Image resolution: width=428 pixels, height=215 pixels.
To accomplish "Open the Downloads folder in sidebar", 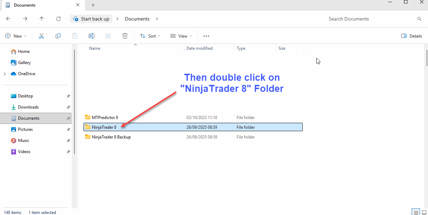I will coord(28,107).
